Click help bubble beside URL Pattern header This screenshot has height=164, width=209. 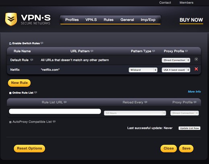pos(92,51)
